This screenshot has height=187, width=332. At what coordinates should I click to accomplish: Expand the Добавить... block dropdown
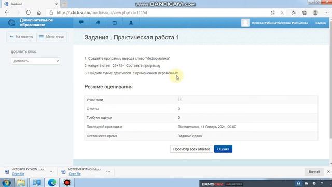35,61
